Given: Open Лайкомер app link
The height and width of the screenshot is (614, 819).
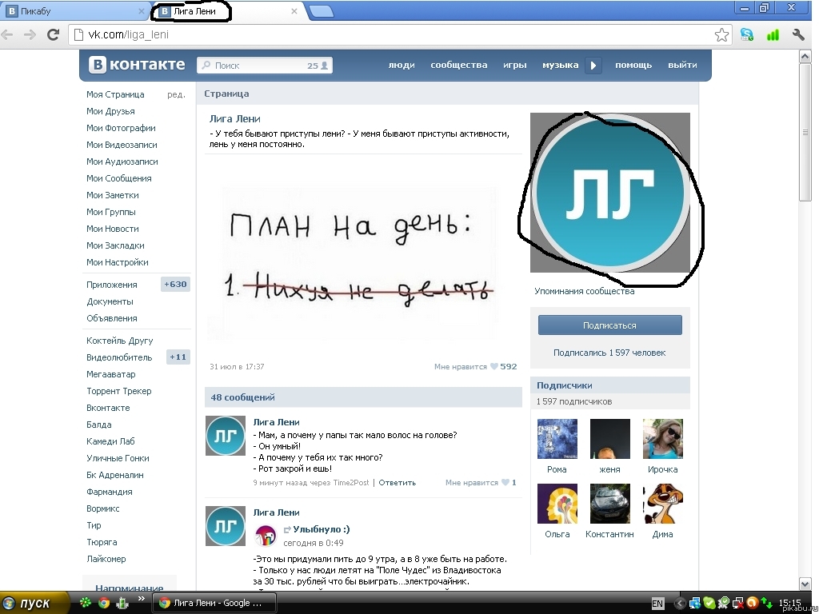Looking at the screenshot, I should 106,559.
